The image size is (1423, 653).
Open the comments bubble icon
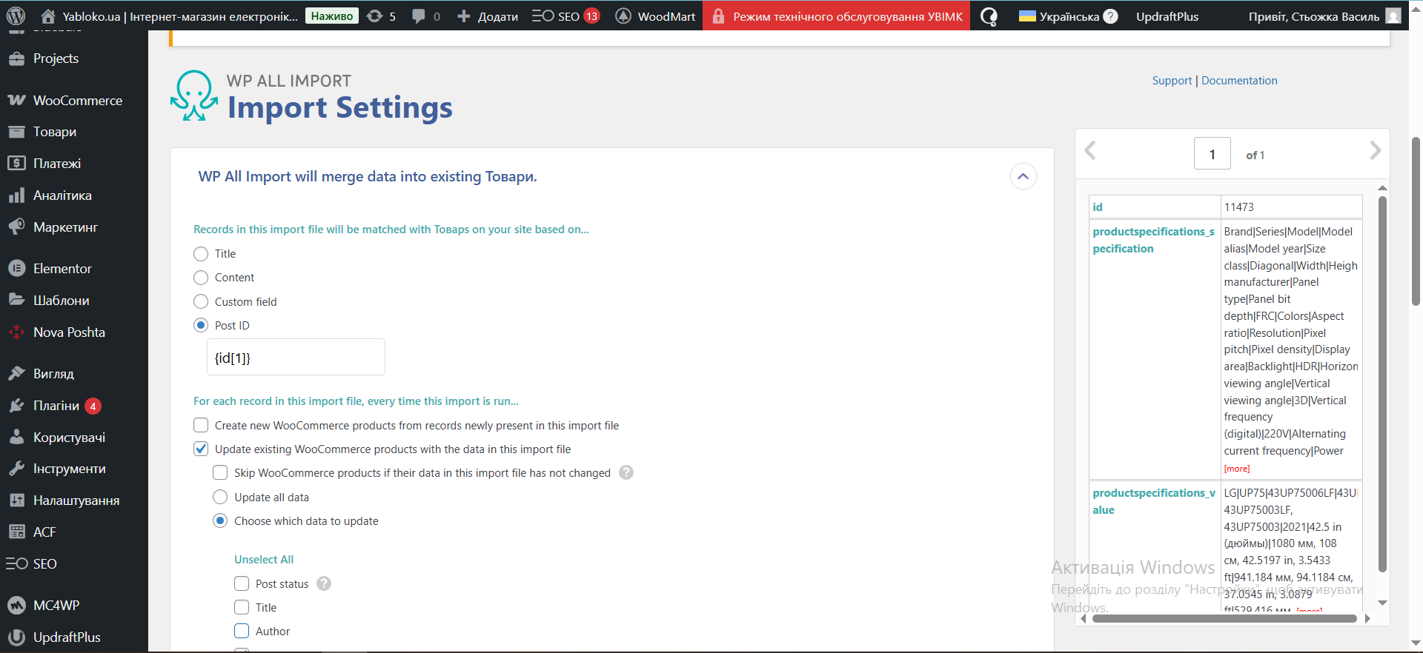(419, 16)
